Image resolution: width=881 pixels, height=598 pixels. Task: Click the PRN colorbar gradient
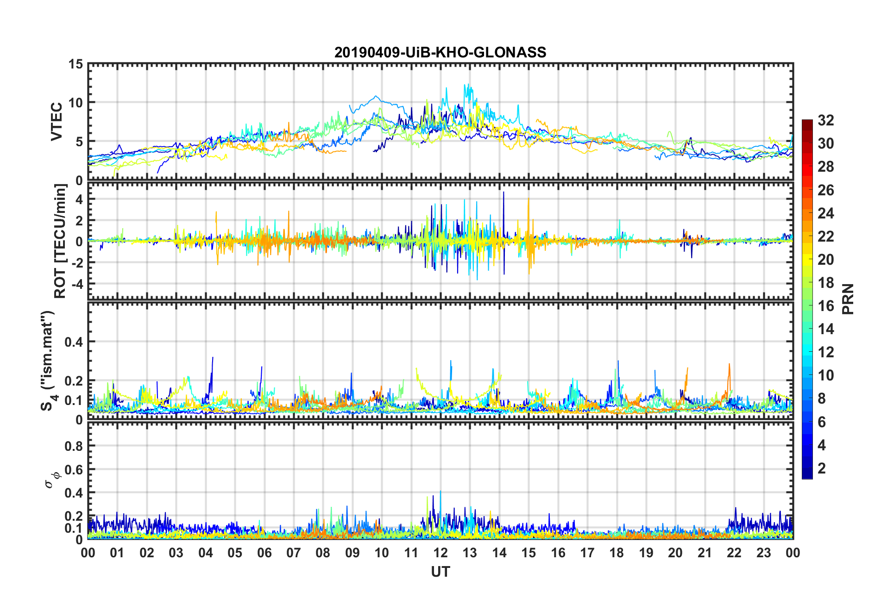(x=807, y=299)
